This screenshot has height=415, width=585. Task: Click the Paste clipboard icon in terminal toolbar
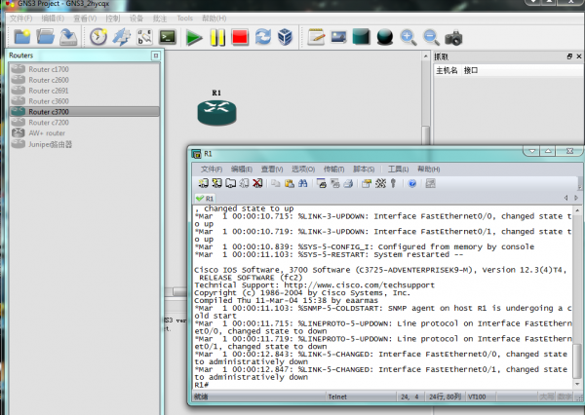290,183
